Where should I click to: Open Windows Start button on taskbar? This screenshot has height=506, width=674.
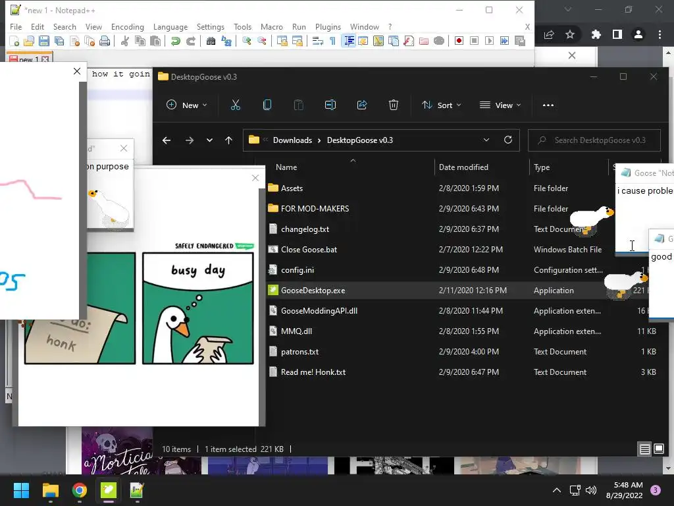pos(22,490)
